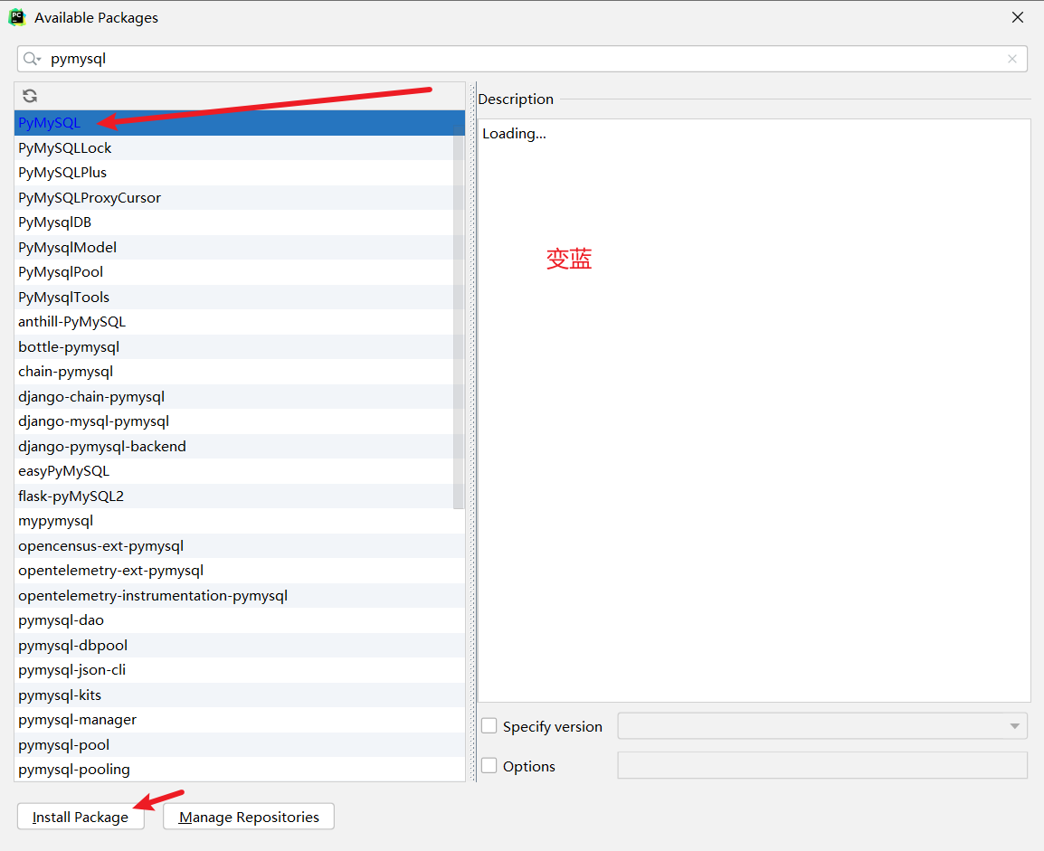The height and width of the screenshot is (851, 1044).
Task: Select the PyMysqlModel package
Action: tap(240, 248)
